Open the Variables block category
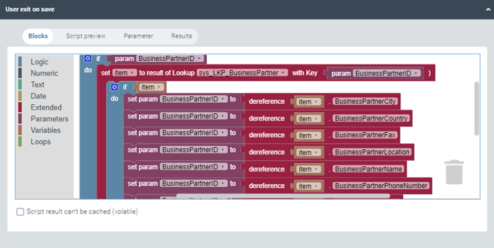Viewport: 494px width, 248px height. pyautogui.click(x=45, y=130)
